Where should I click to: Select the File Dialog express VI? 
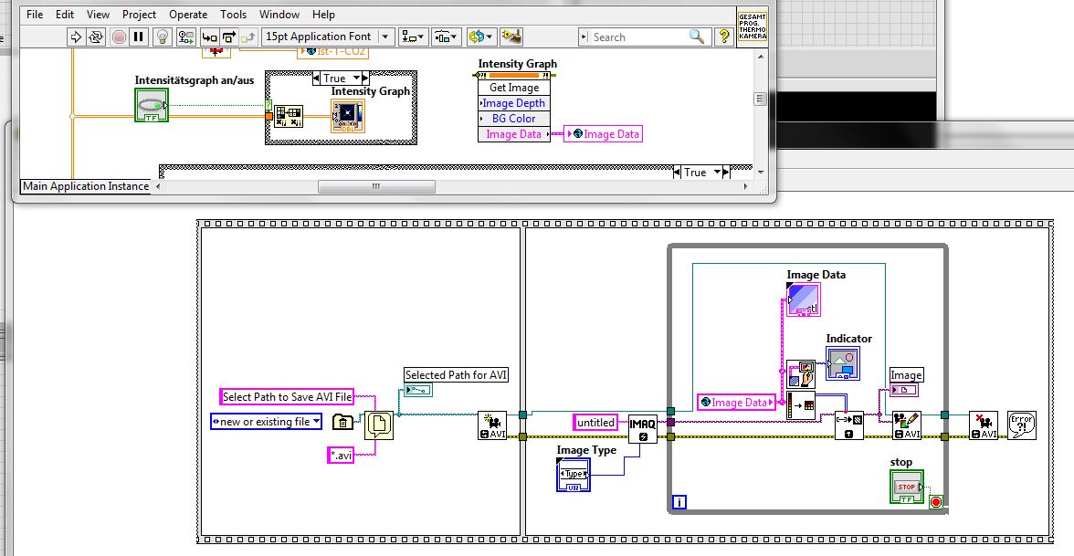tap(379, 425)
